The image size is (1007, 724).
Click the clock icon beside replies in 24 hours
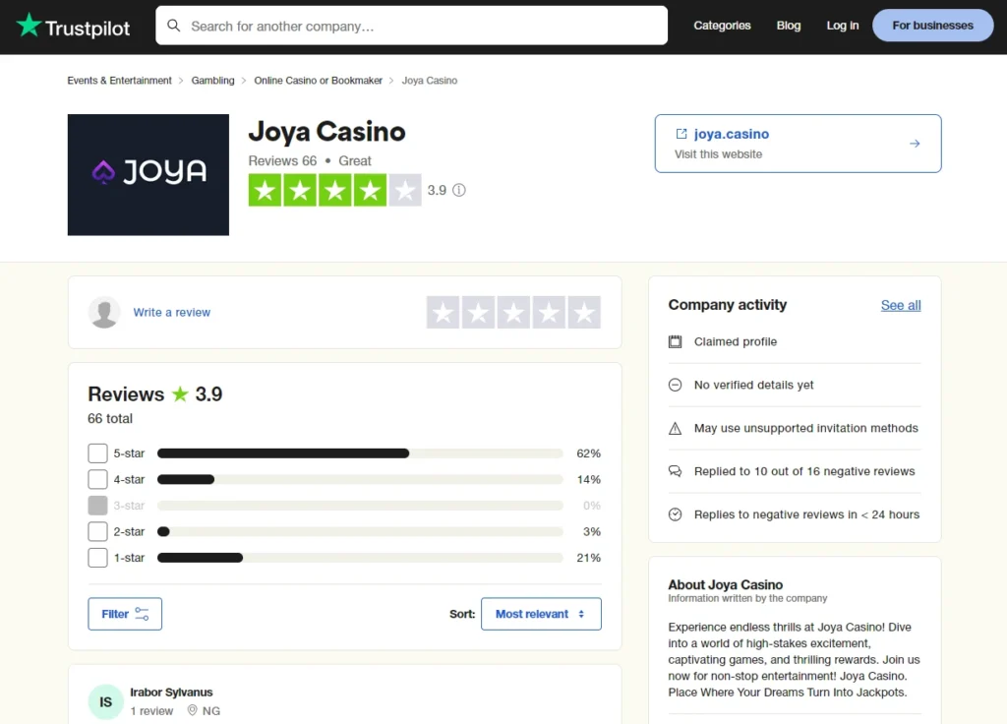point(675,513)
